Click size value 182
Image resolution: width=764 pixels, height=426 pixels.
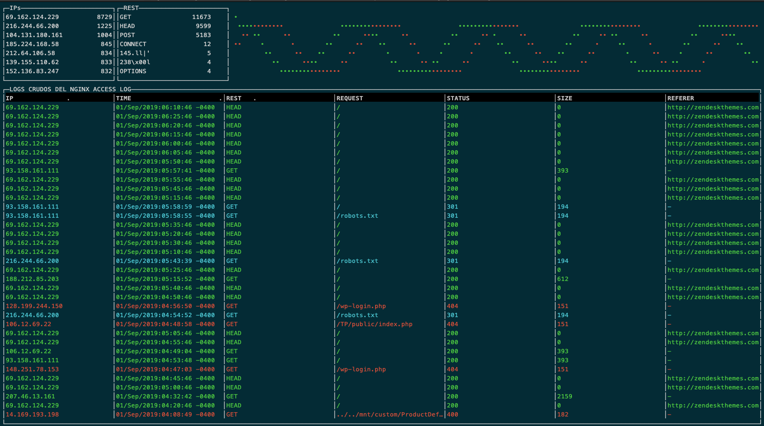tap(563, 414)
